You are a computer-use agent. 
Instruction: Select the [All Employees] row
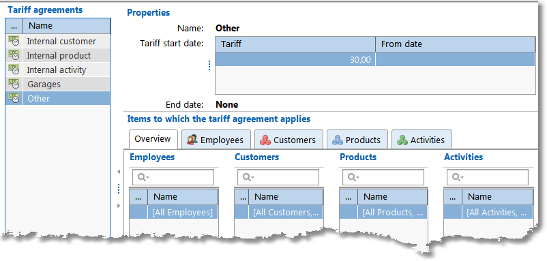pos(174,212)
